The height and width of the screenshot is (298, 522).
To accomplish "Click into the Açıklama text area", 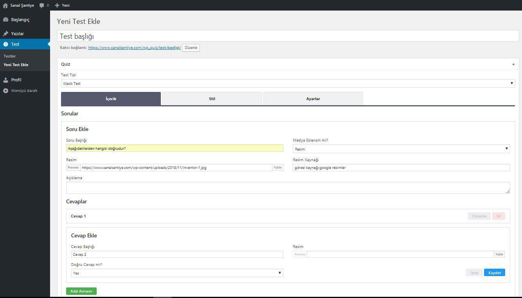I will point(288,188).
